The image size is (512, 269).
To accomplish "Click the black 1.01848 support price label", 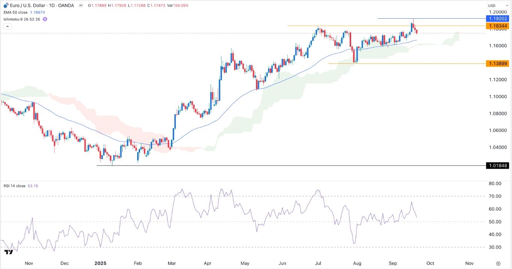I will (497, 166).
